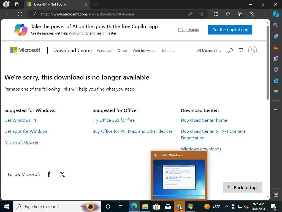Open the sidebar Drop paper plane icon
The height and width of the screenshot is (212, 282).
tap(276, 92)
